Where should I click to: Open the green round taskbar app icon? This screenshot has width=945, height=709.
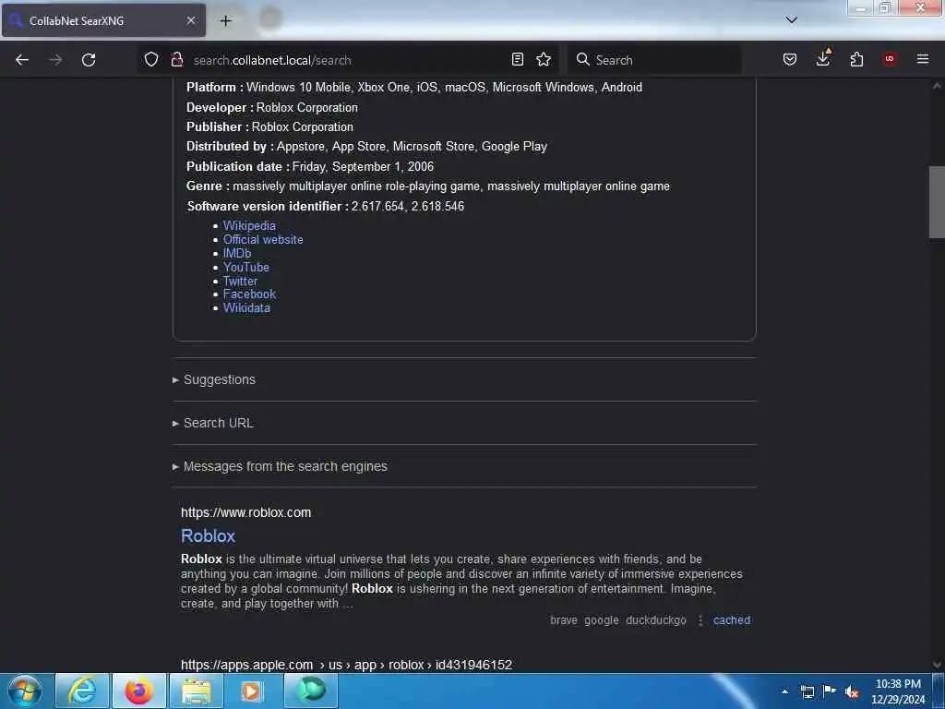coord(311,691)
